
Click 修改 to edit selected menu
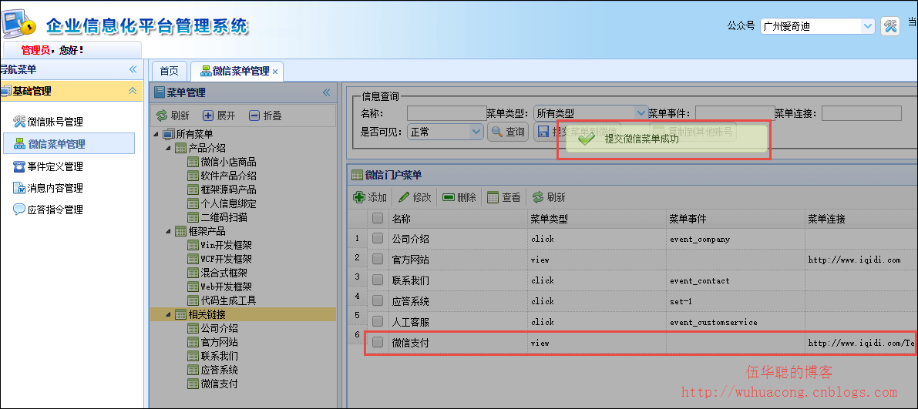[415, 197]
